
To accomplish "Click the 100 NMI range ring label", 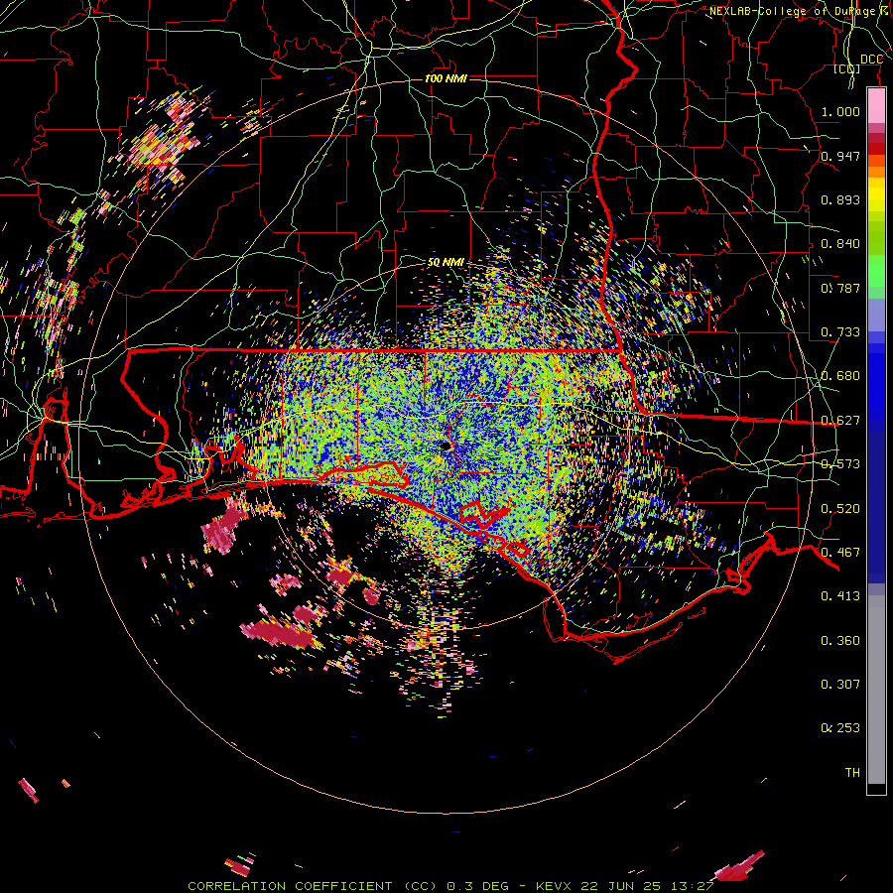I will (x=446, y=78).
